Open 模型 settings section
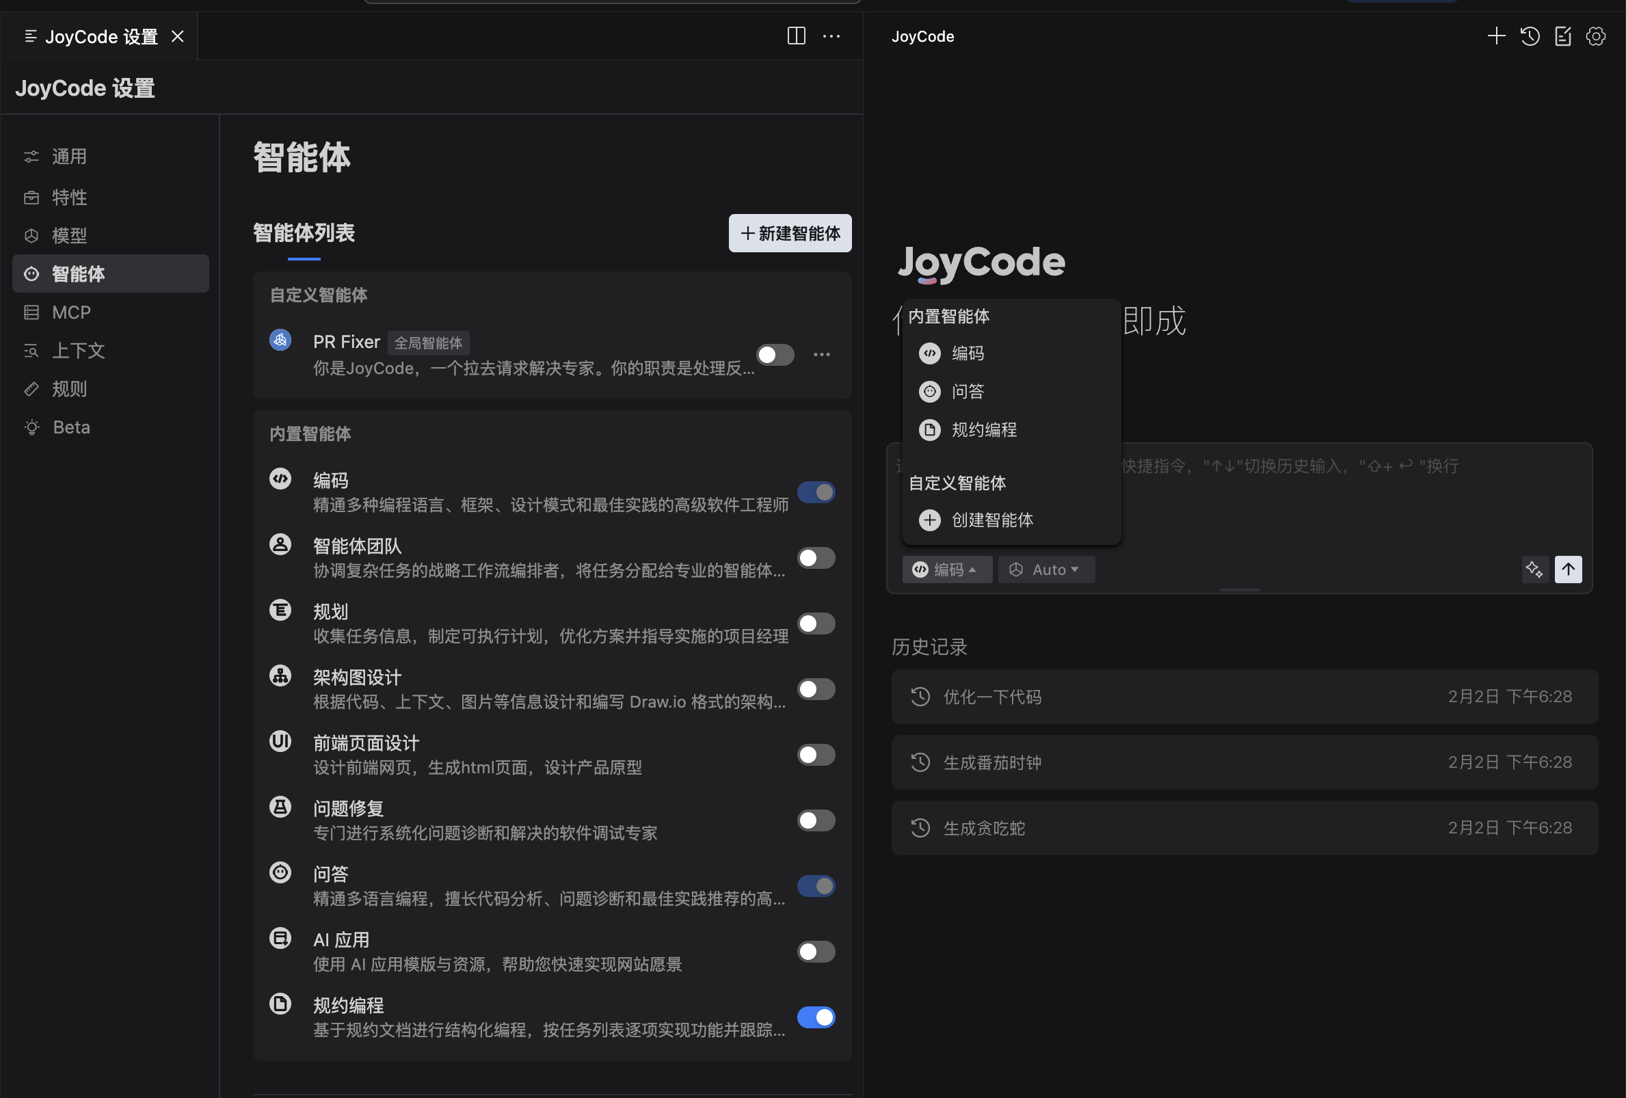 (x=111, y=236)
